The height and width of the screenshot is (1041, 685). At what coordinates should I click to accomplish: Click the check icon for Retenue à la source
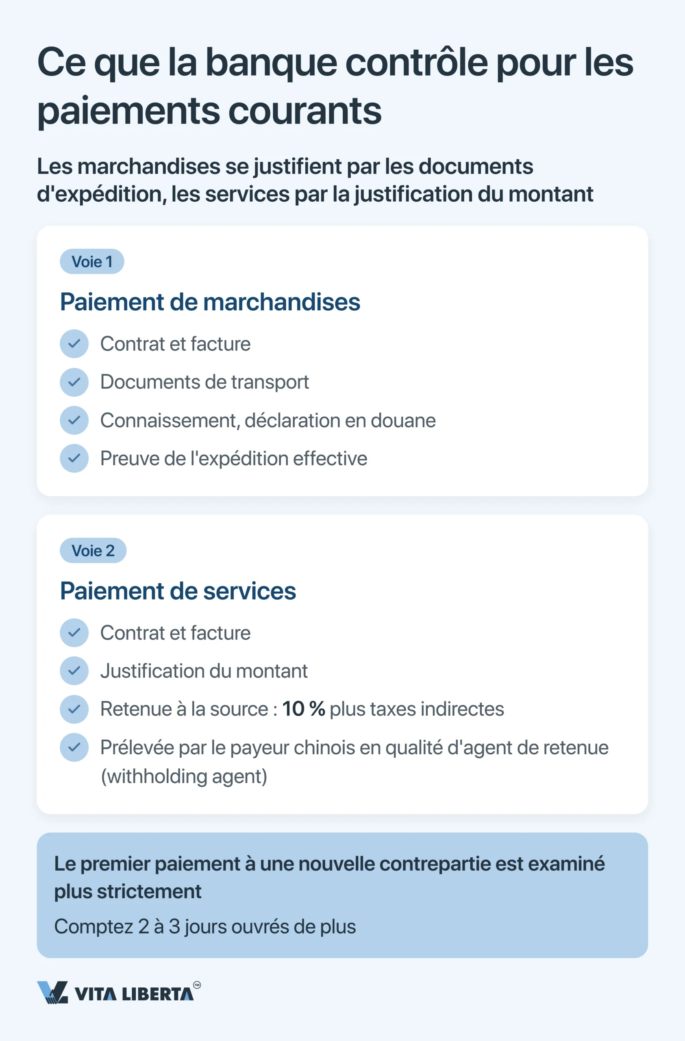pos(74,709)
